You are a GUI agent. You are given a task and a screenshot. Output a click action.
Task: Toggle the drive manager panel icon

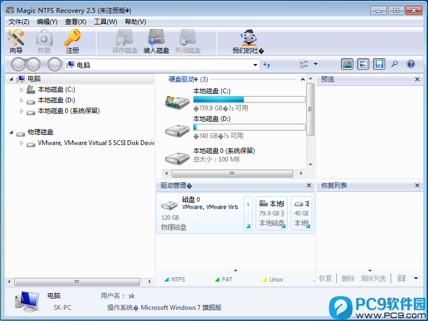[347, 65]
